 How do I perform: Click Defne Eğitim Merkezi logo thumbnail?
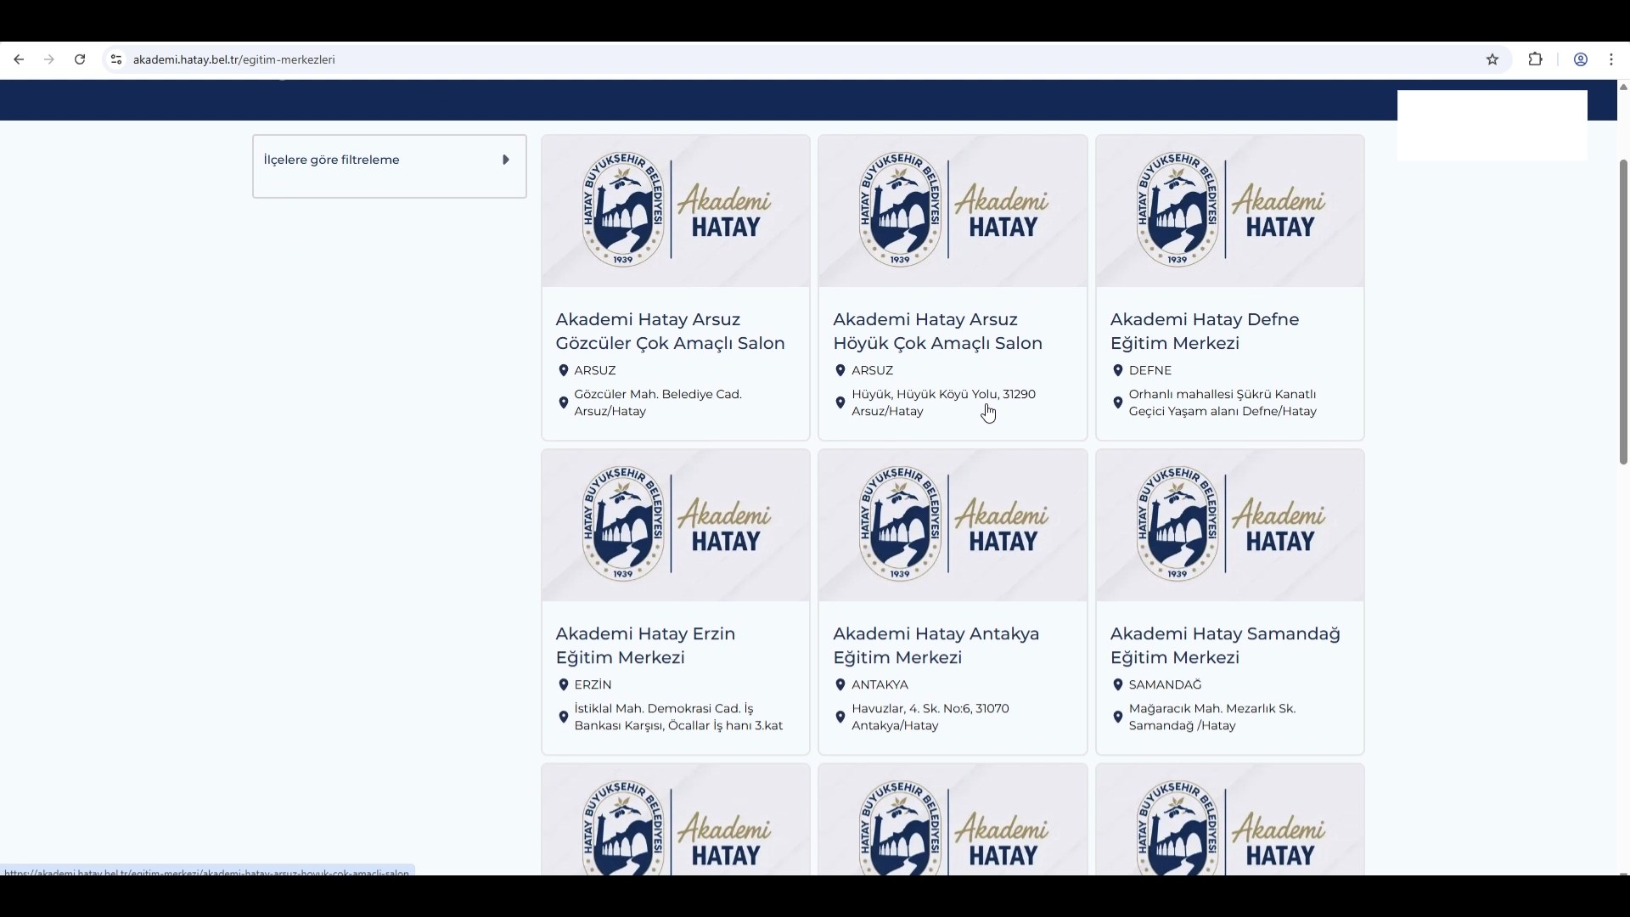coord(1229,211)
